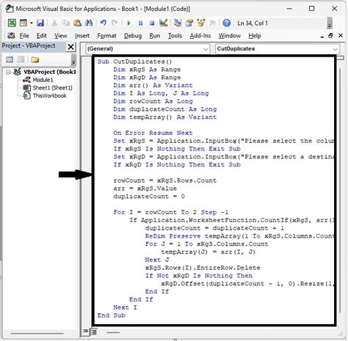The height and width of the screenshot is (341, 348).
Task: Open the Project Explorer icon
Action: pos(178,23)
